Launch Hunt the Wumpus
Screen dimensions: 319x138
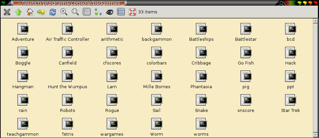pos(67,80)
